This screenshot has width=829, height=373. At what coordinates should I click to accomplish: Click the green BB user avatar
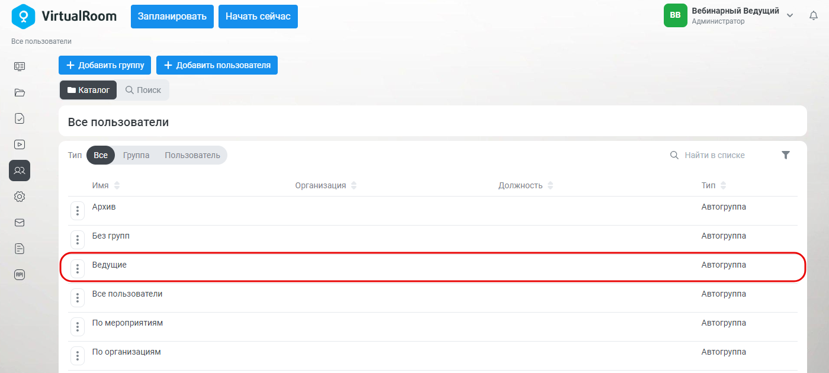[676, 15]
